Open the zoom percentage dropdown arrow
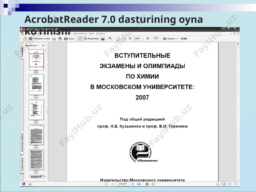The image size is (256, 192). pos(144,39)
